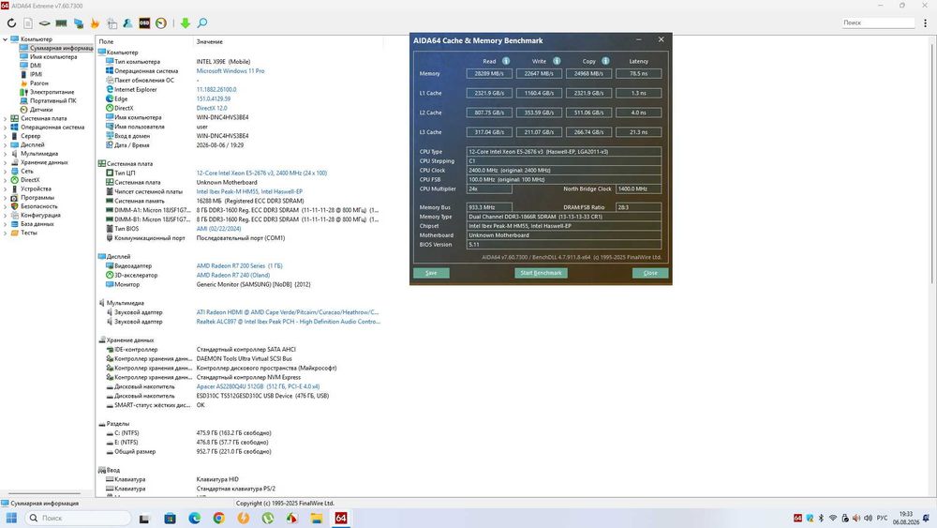Click the green download arrow icon

coord(186,23)
